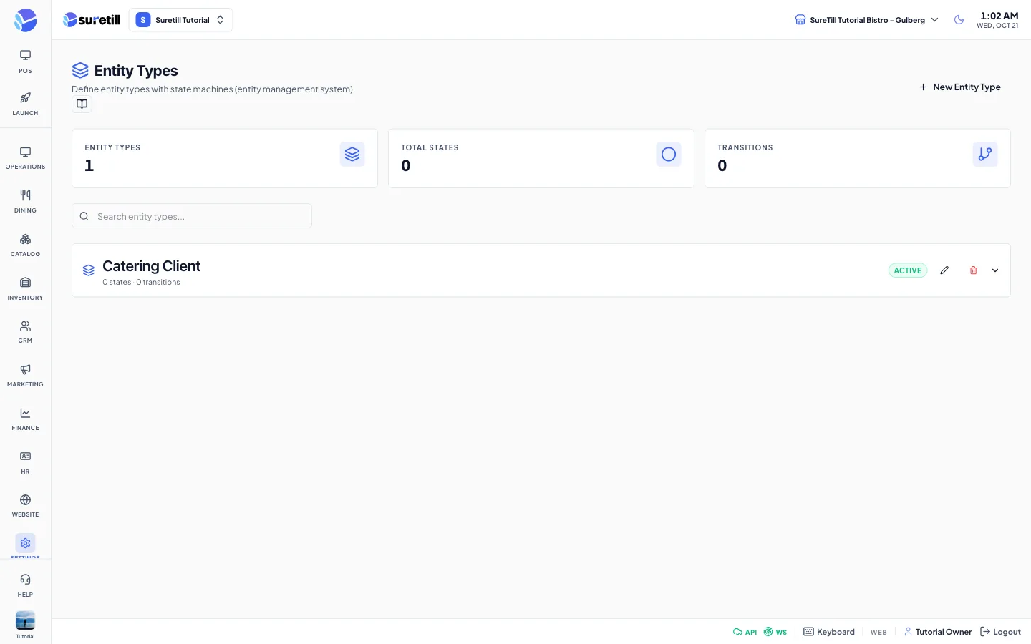Screen dimensions: 1031x644
Task: Click the Suretill brand logo
Action: click(x=92, y=20)
